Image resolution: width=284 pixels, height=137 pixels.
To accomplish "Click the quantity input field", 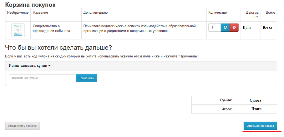I will pos(215,28).
